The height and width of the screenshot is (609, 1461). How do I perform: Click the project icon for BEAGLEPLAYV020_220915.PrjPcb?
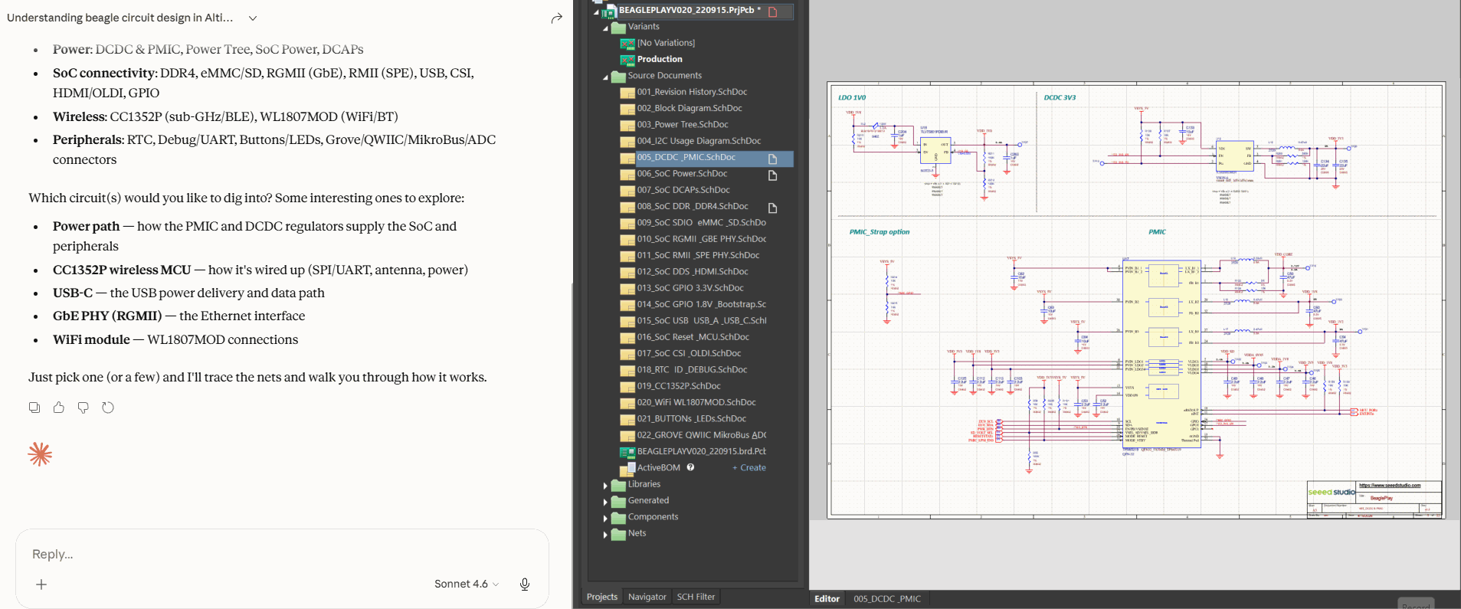pyautogui.click(x=610, y=11)
